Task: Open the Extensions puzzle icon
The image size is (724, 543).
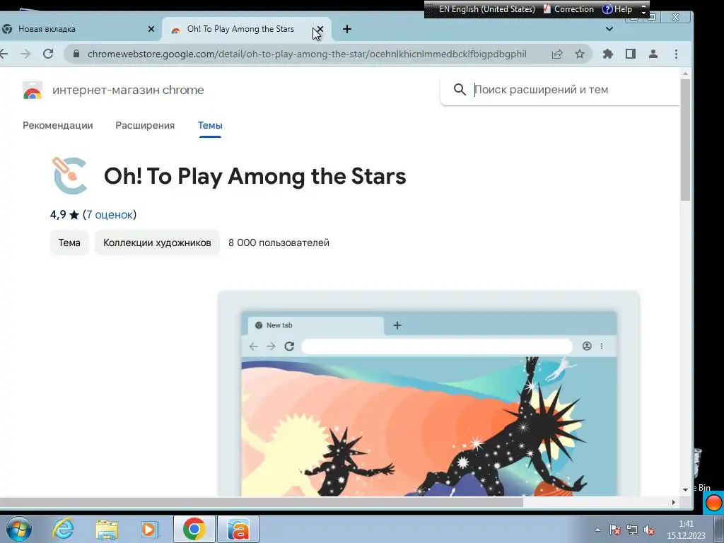Action: click(607, 54)
